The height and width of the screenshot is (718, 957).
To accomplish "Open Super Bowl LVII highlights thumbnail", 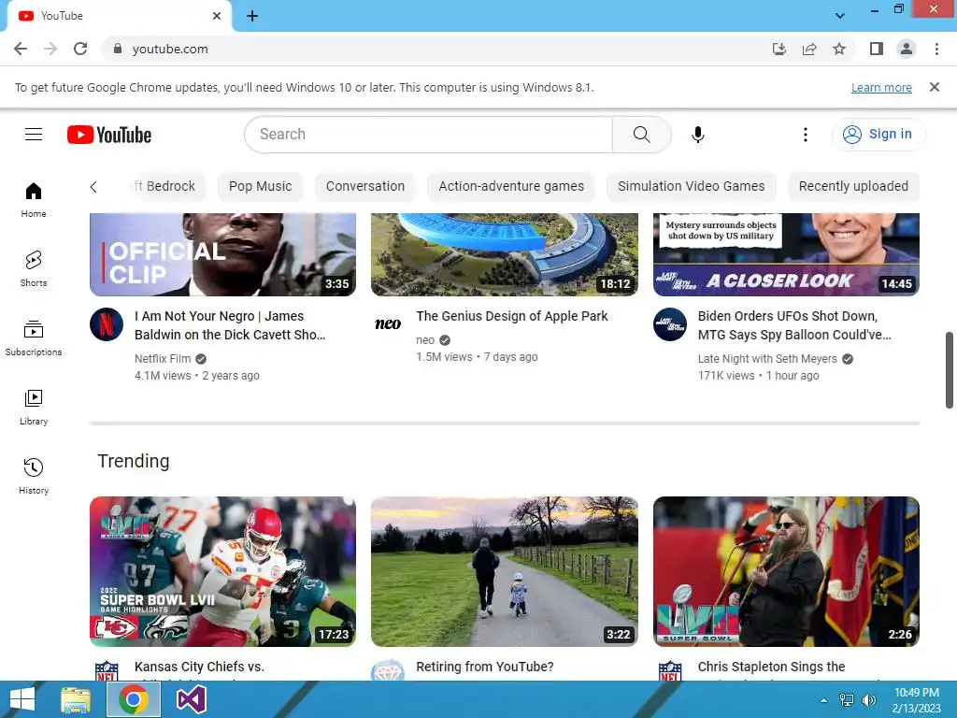I will [x=222, y=571].
